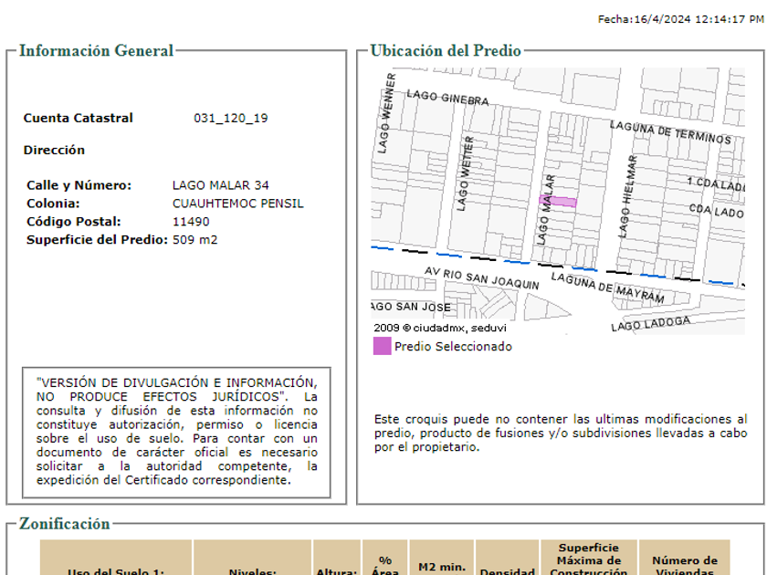This screenshot has width=767, height=575.
Task: Click the ciudadmx seduvi map copyright text
Action: [439, 328]
